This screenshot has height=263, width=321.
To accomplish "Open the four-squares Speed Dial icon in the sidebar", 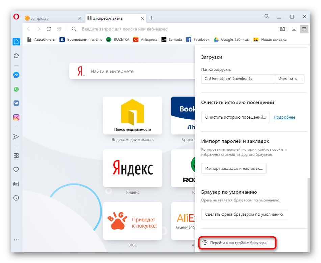I will pos(16,156).
